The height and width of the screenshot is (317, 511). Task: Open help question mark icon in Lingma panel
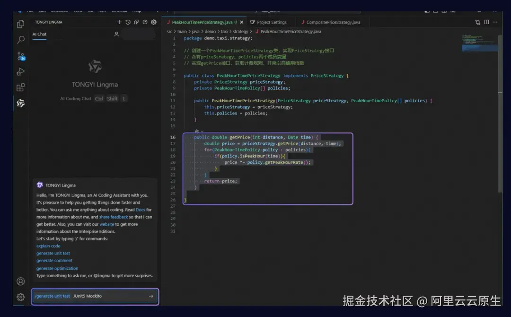pos(145,22)
